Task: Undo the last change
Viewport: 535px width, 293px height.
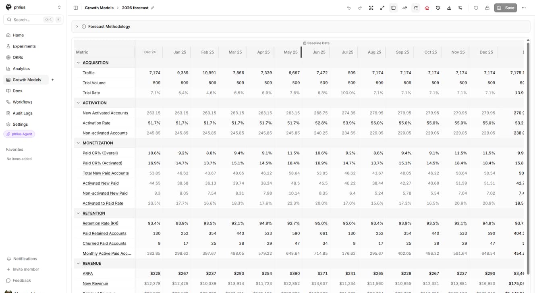Action: tap(349, 8)
